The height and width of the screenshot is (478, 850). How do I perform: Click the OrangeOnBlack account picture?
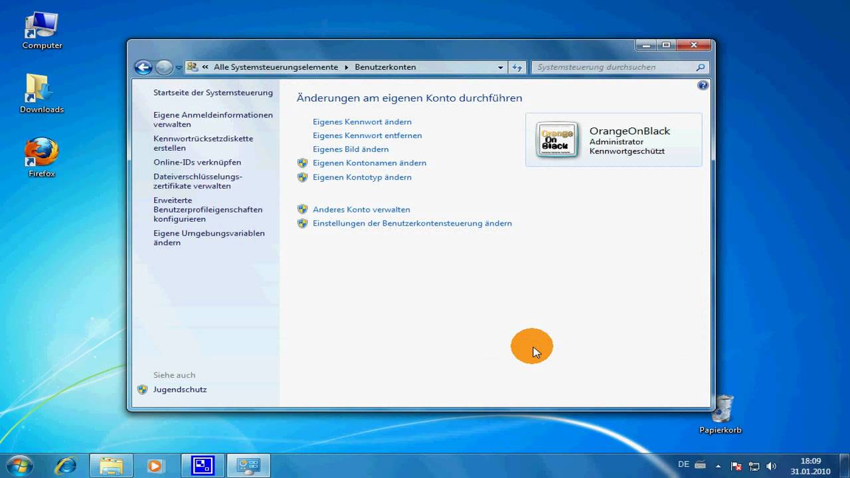(557, 139)
